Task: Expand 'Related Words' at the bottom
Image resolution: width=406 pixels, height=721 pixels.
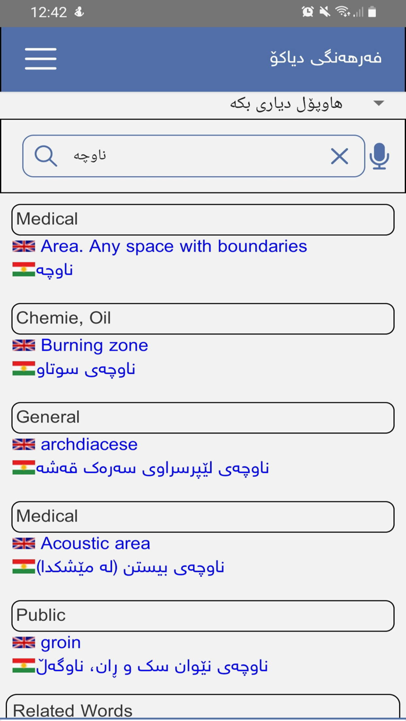Action: tap(203, 708)
